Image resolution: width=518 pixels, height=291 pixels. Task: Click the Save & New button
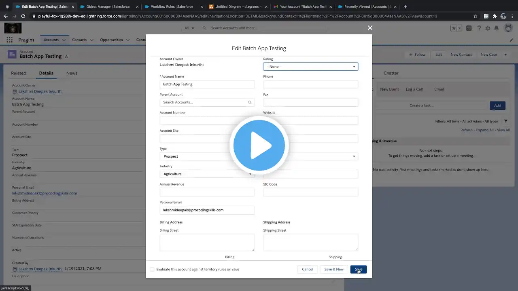(x=334, y=269)
